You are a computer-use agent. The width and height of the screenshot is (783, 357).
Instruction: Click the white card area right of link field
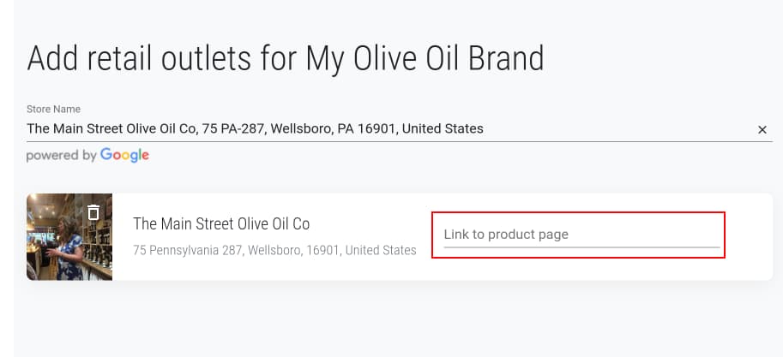point(749,237)
